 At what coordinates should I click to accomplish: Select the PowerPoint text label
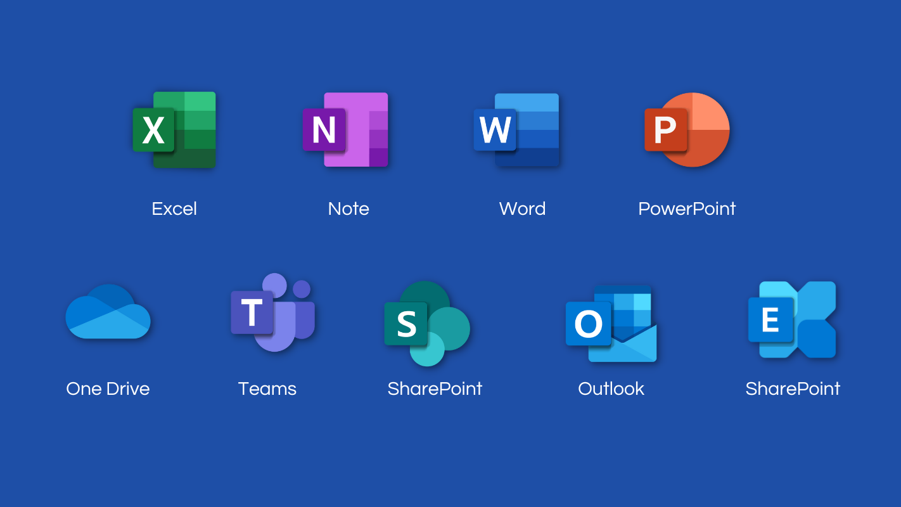coord(687,209)
